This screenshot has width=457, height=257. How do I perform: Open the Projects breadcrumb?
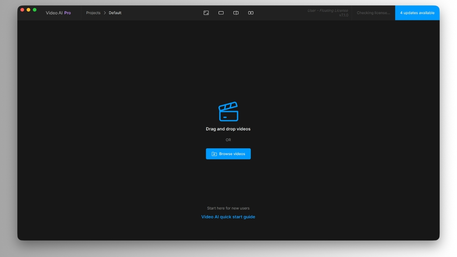(93, 13)
